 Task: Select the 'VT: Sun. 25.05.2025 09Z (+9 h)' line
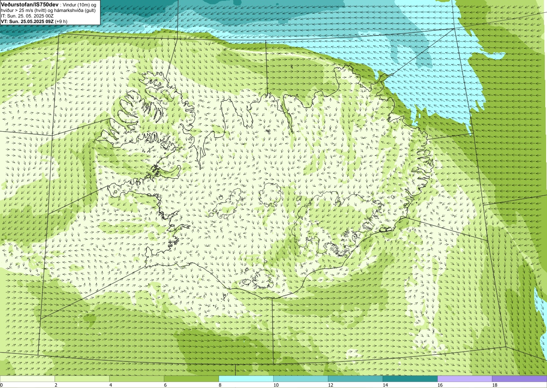[x=34, y=21]
